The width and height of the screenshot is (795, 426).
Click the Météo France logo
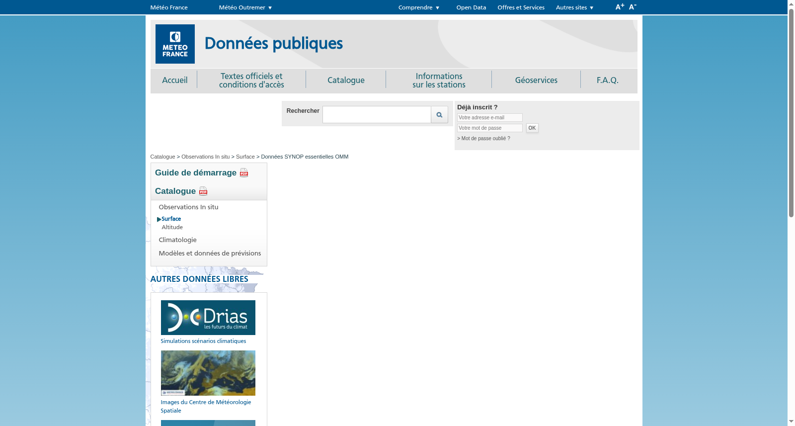tap(175, 44)
